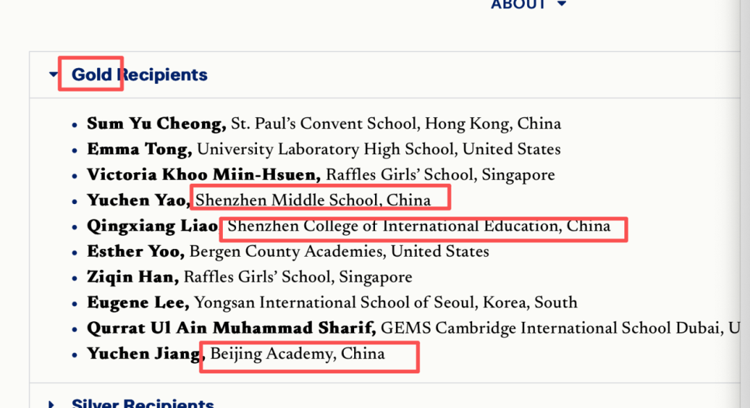Click the Shenzhen Middle School, China text

pyautogui.click(x=313, y=201)
